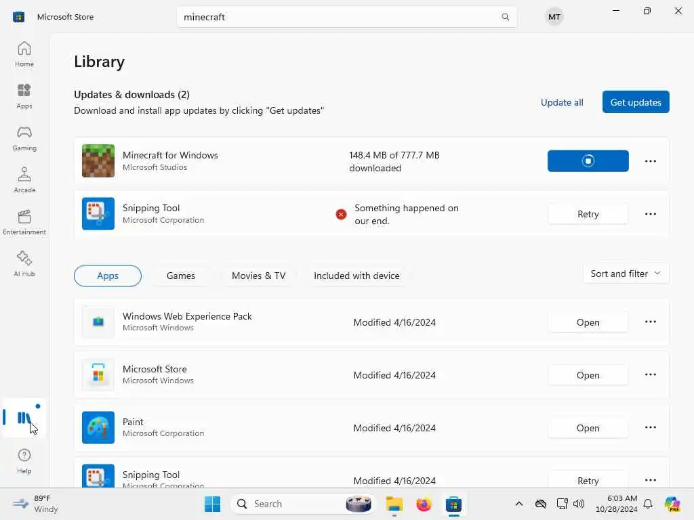The image size is (694, 520).
Task: Click the Snipping Tool icon in updates list
Action: 98,213
